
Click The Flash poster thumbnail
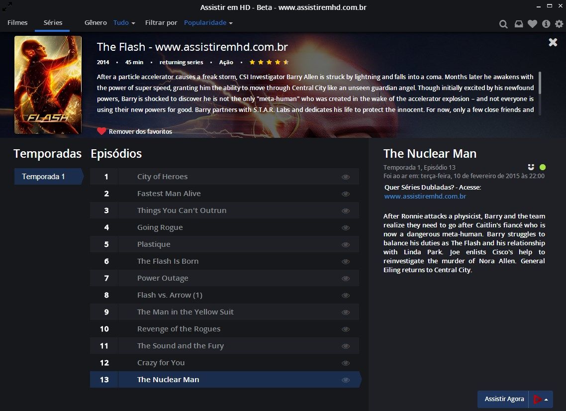tap(48, 85)
